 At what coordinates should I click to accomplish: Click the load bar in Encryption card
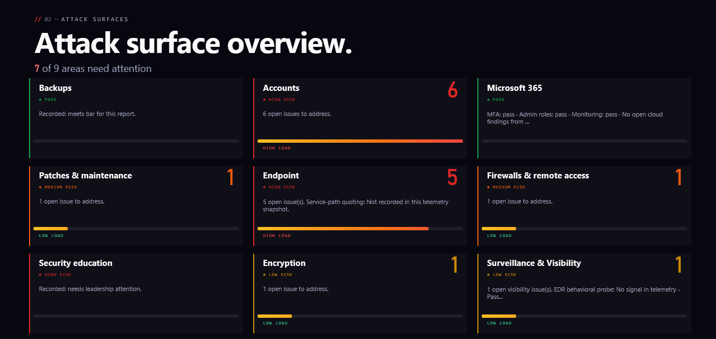360,316
